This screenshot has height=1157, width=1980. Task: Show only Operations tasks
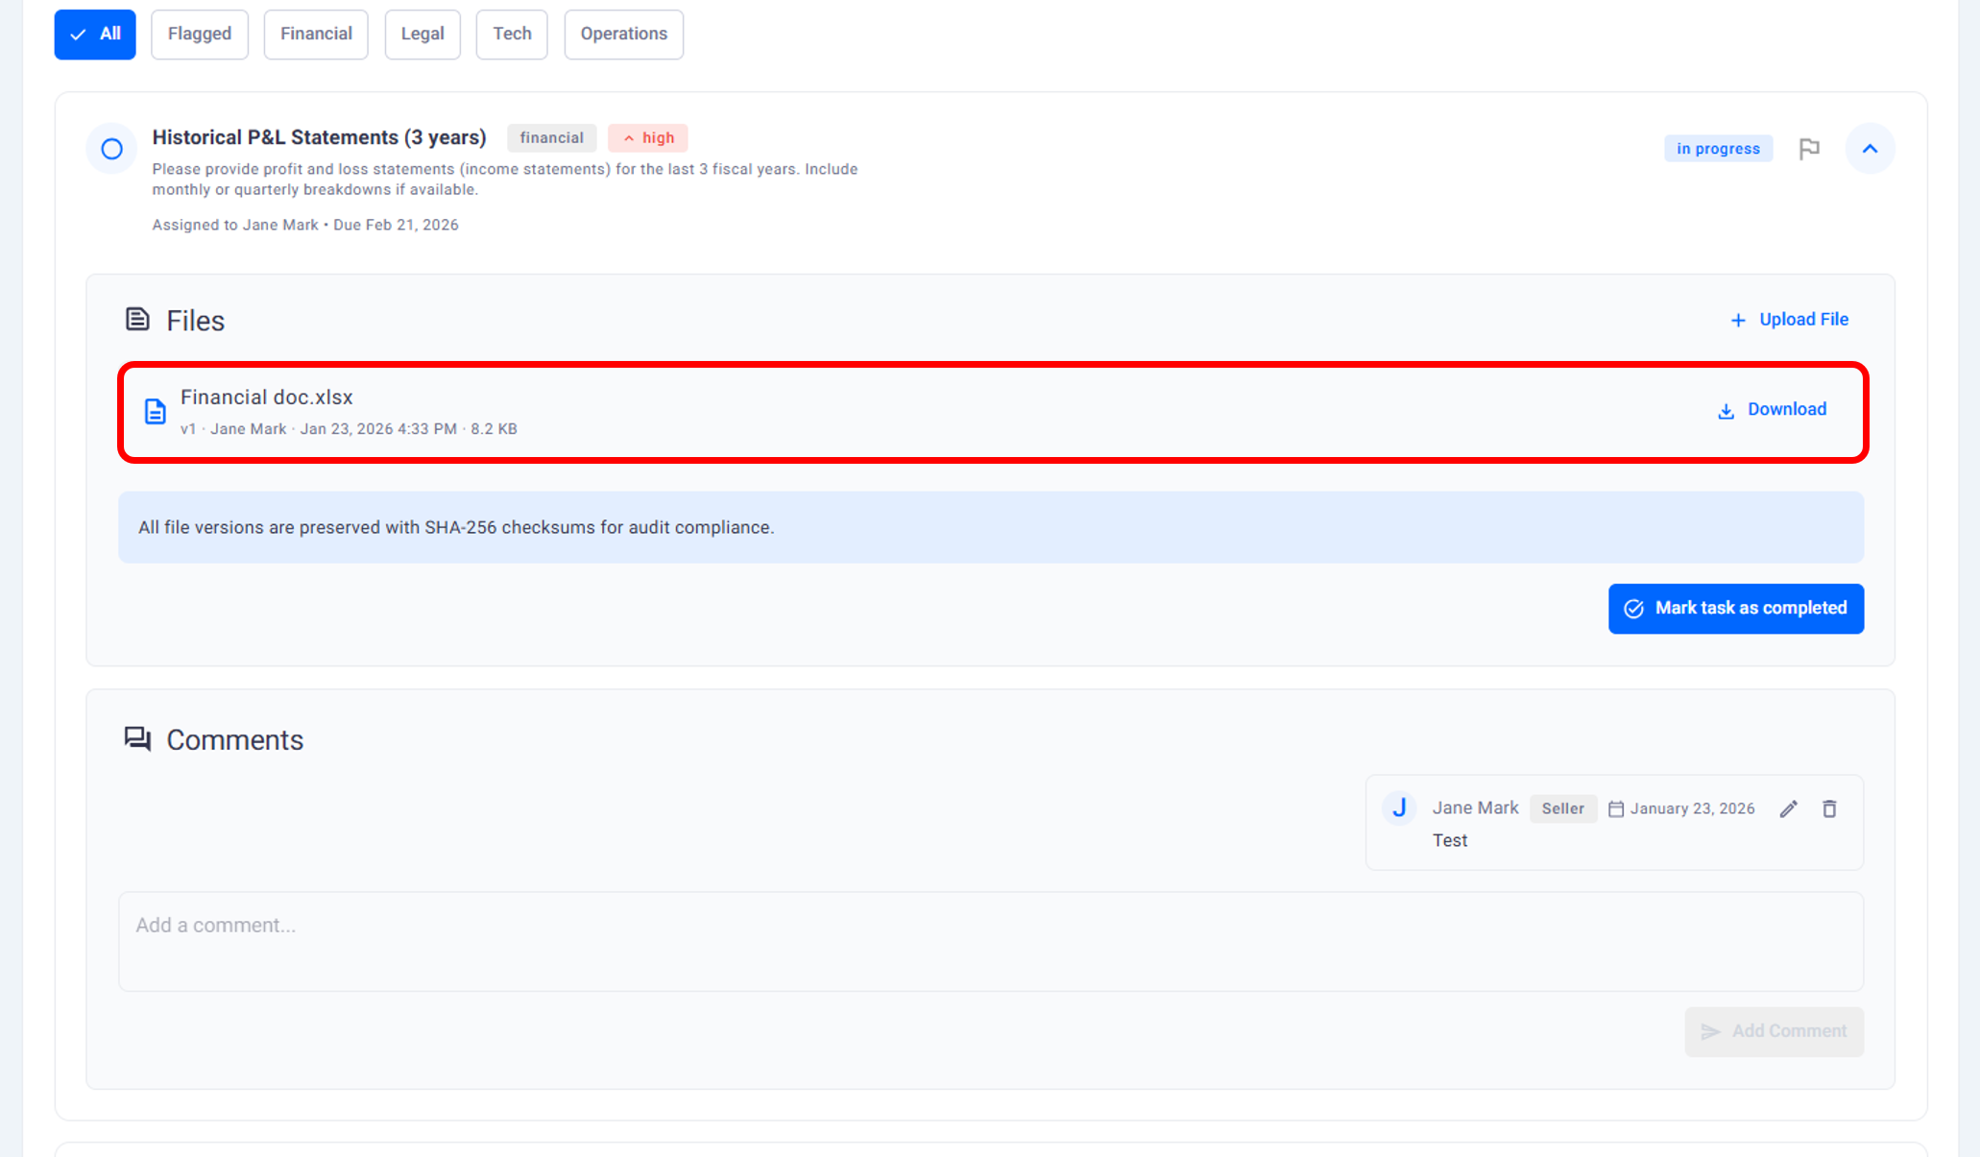click(x=623, y=35)
